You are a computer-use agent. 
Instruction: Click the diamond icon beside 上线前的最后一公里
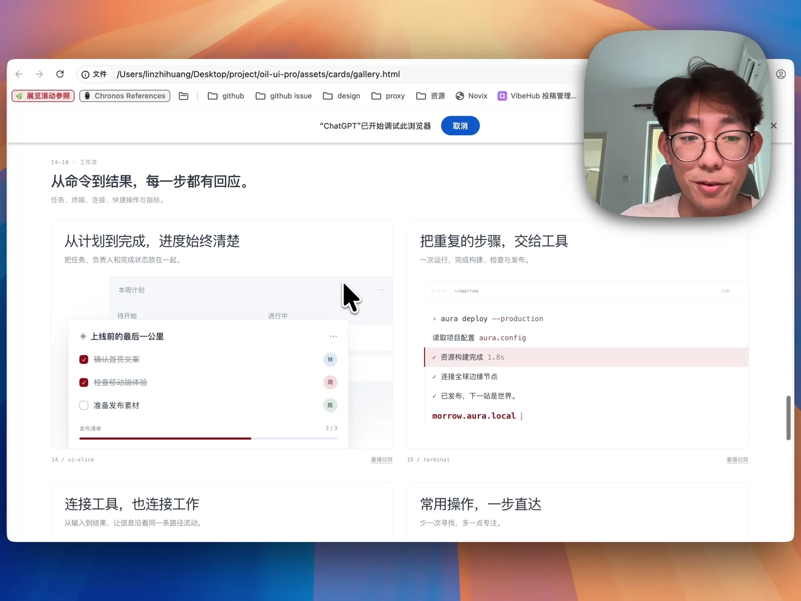pyautogui.click(x=83, y=337)
